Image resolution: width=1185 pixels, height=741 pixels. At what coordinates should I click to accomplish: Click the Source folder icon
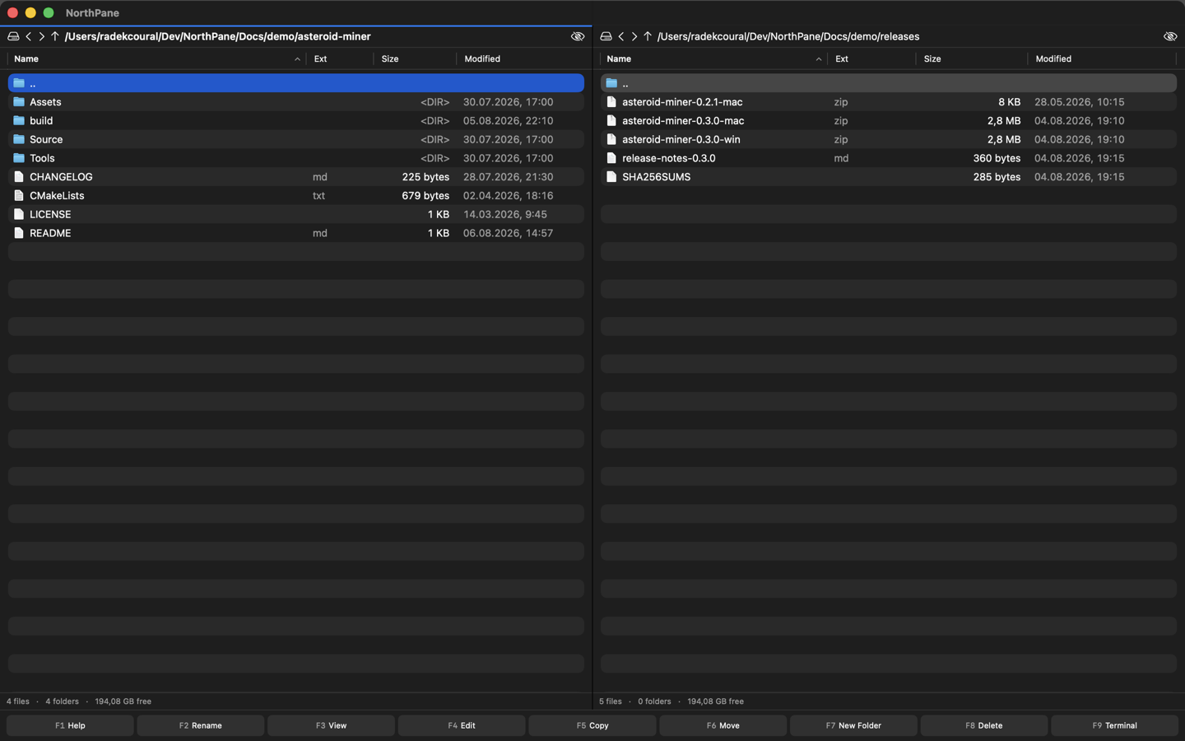pos(19,139)
